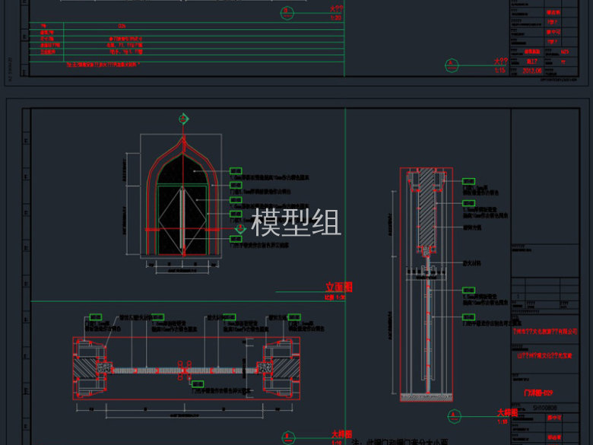Select the vertical section detail drawing

click(x=427, y=284)
